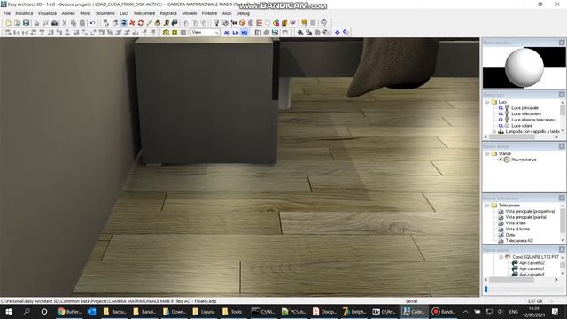Screen dimensions: 567x319
Task: Click the red circular rotate icon
Action: point(141,23)
